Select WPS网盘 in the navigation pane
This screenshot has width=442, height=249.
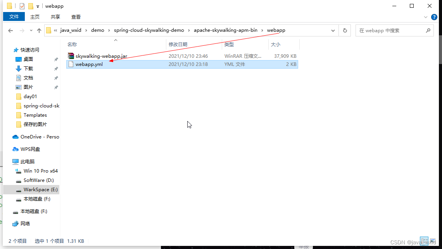[30, 149]
